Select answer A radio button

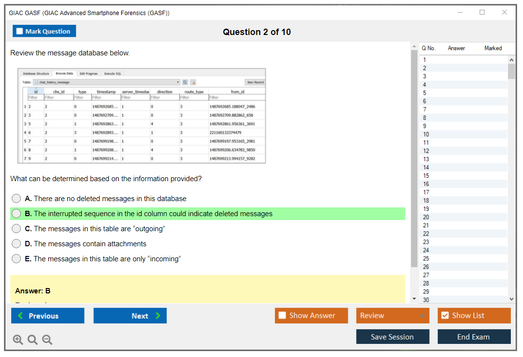(17, 199)
